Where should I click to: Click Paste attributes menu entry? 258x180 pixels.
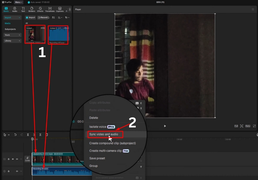click(x=100, y=110)
